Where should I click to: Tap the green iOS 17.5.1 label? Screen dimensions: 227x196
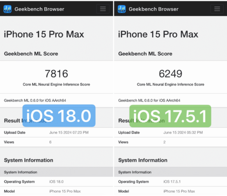170,116
